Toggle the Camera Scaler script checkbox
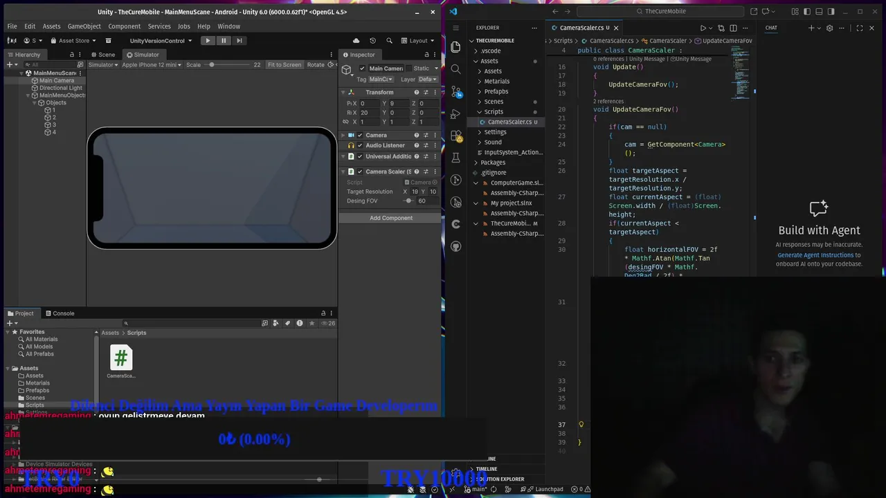Viewport: 886px width, 498px height. [360, 172]
